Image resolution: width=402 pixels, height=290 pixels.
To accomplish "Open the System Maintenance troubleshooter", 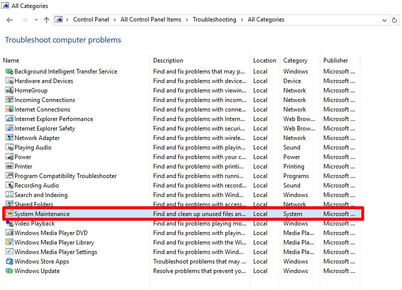I will pos(42,214).
